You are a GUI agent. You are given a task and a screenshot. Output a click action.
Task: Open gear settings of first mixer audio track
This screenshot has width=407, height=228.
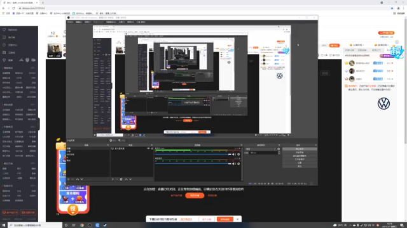pyautogui.click(x=238, y=155)
